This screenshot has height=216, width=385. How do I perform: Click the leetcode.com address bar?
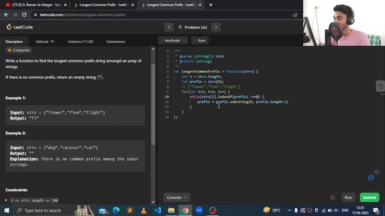click(x=162, y=14)
